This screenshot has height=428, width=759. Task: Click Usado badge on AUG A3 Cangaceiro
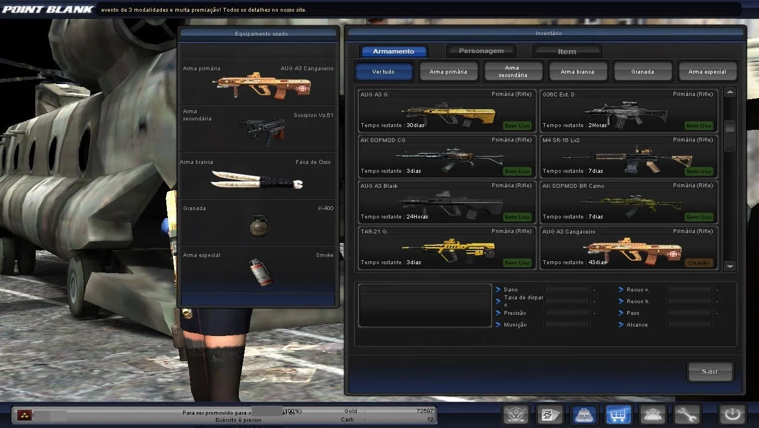click(x=699, y=263)
